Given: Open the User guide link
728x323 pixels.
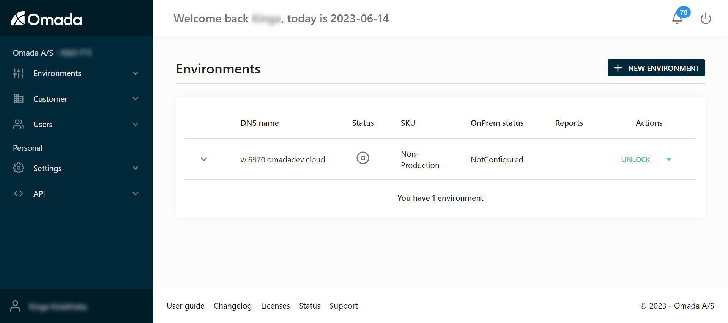Looking at the screenshot, I should (x=186, y=306).
